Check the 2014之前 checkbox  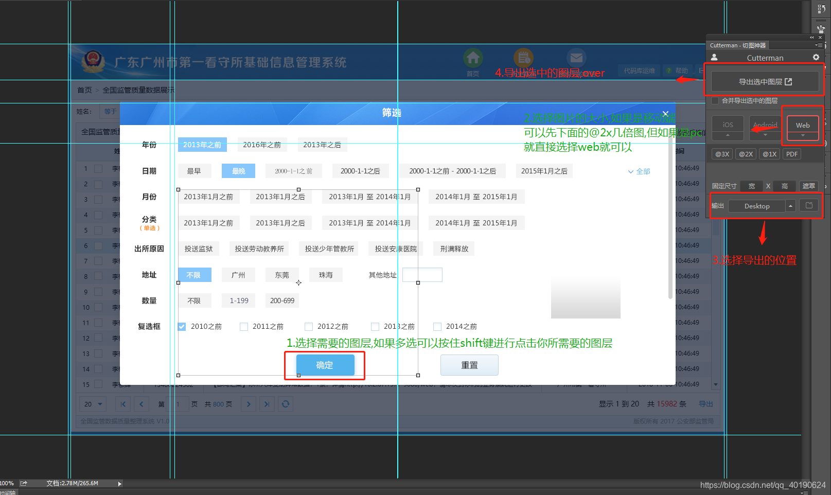[x=437, y=327]
